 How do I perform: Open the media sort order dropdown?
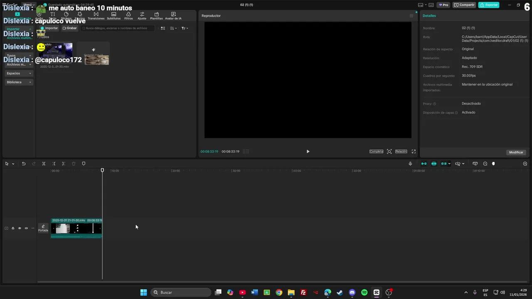point(174,28)
